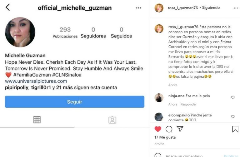Open the emoji picker smiley icon
The height and width of the screenshot is (157, 240).
pyautogui.click(x=158, y=155)
